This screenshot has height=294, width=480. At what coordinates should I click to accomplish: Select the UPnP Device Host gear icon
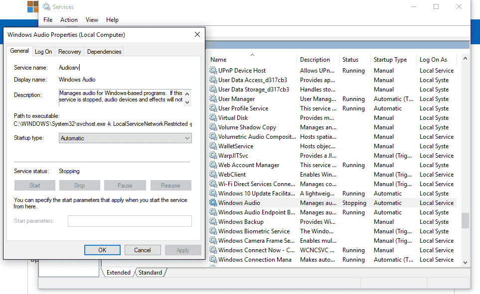tap(213, 71)
